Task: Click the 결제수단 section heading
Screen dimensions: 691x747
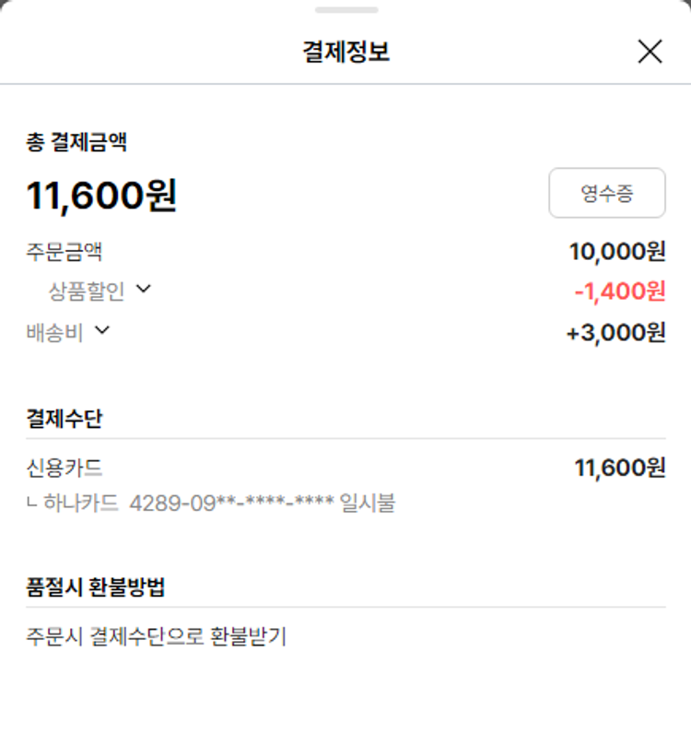Action: (x=64, y=419)
